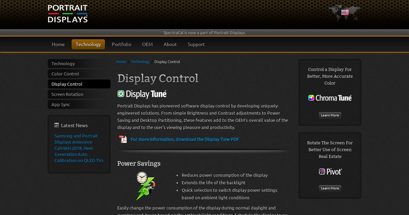The width and height of the screenshot is (409, 215).
Task: Click the 'Portrait Displays has pioneered software display control' paragraph
Action: click(202, 116)
